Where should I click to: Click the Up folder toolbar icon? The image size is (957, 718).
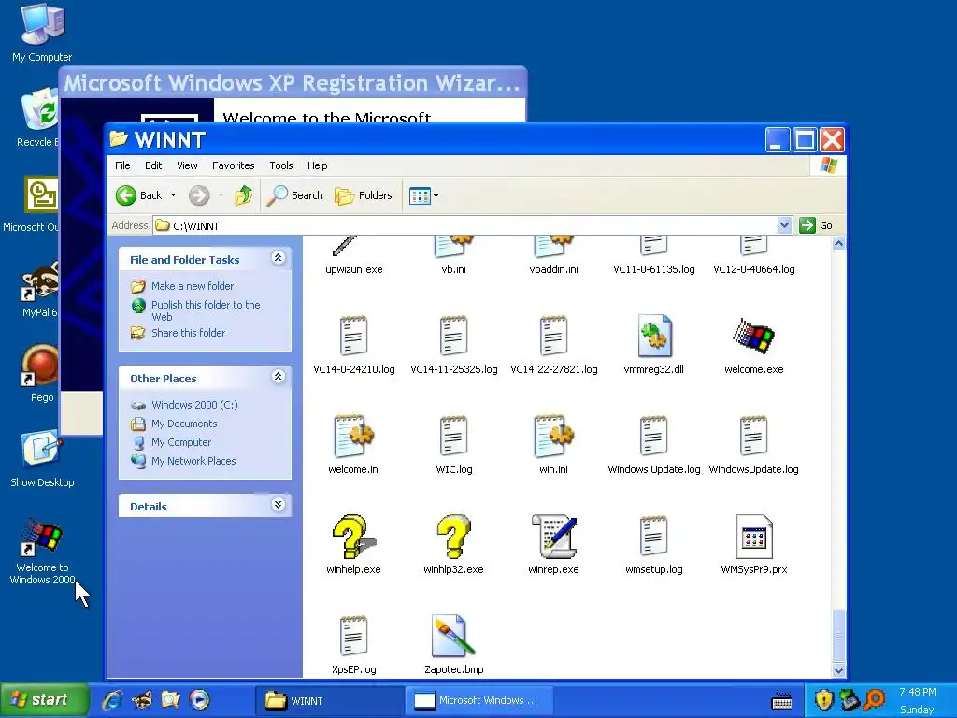(243, 195)
